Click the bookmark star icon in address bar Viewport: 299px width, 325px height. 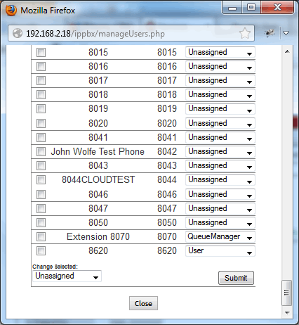(245, 33)
